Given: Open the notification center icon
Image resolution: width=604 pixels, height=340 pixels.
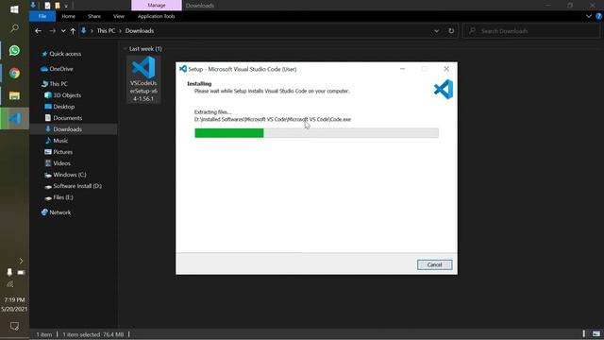Looking at the screenshot, I should (14, 326).
